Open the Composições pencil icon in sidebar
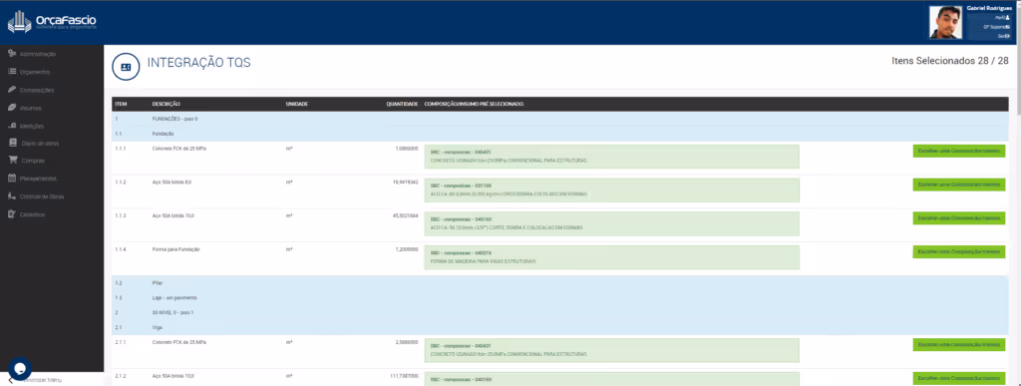1021x386 pixels. (x=12, y=89)
